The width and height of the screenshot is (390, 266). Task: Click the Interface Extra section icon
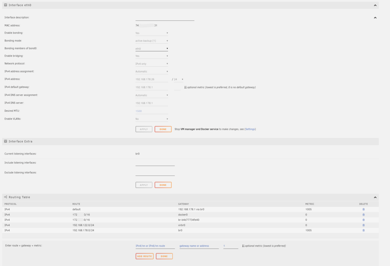click(5, 141)
